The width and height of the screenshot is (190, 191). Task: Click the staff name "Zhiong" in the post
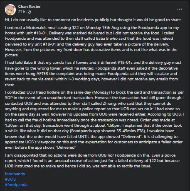point(109,104)
